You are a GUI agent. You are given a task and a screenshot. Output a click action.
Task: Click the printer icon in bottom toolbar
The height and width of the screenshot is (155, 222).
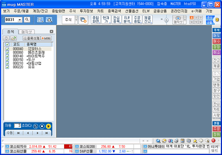176,141
